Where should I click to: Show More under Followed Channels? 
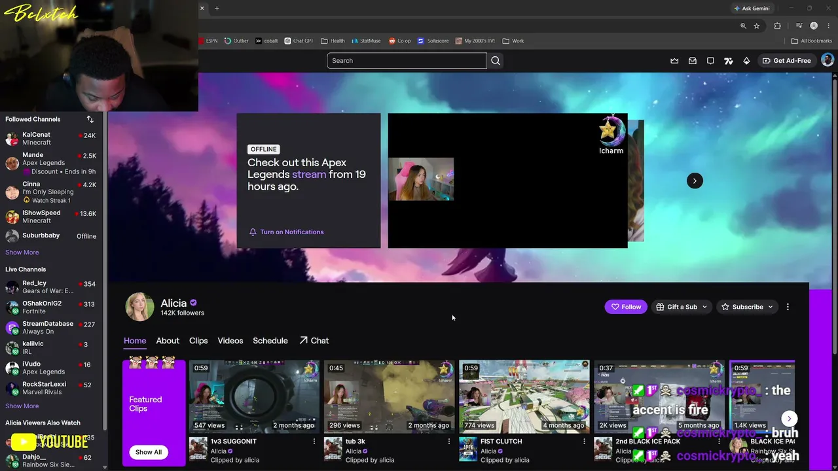click(22, 253)
